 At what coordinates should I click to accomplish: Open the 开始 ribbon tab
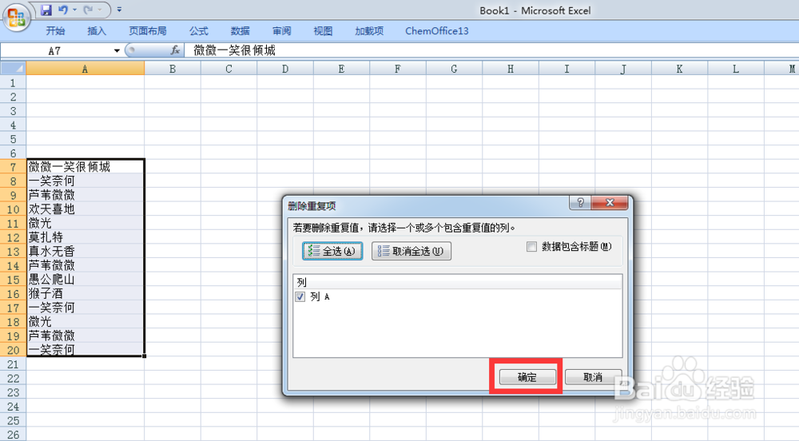(55, 31)
